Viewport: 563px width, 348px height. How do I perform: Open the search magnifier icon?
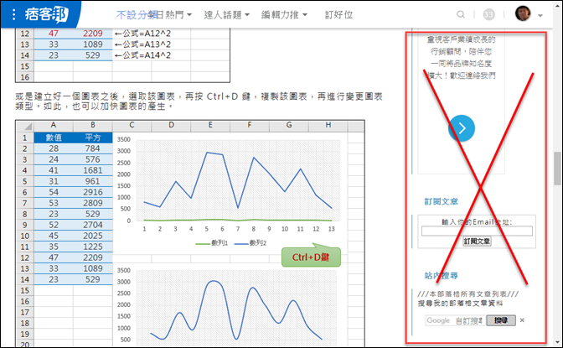[x=461, y=14]
